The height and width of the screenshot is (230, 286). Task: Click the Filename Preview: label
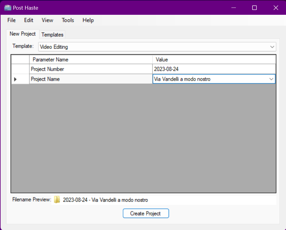[x=32, y=200]
